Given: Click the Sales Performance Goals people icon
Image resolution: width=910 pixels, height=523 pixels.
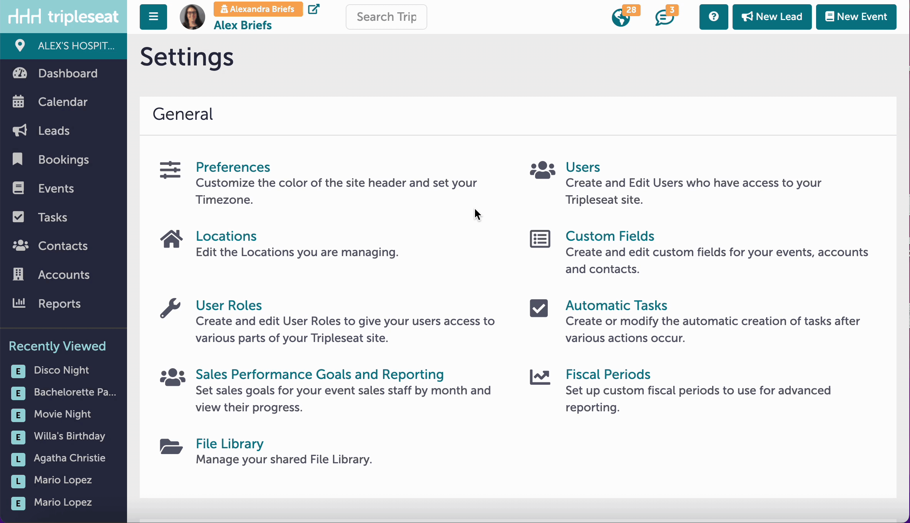Looking at the screenshot, I should [x=172, y=377].
